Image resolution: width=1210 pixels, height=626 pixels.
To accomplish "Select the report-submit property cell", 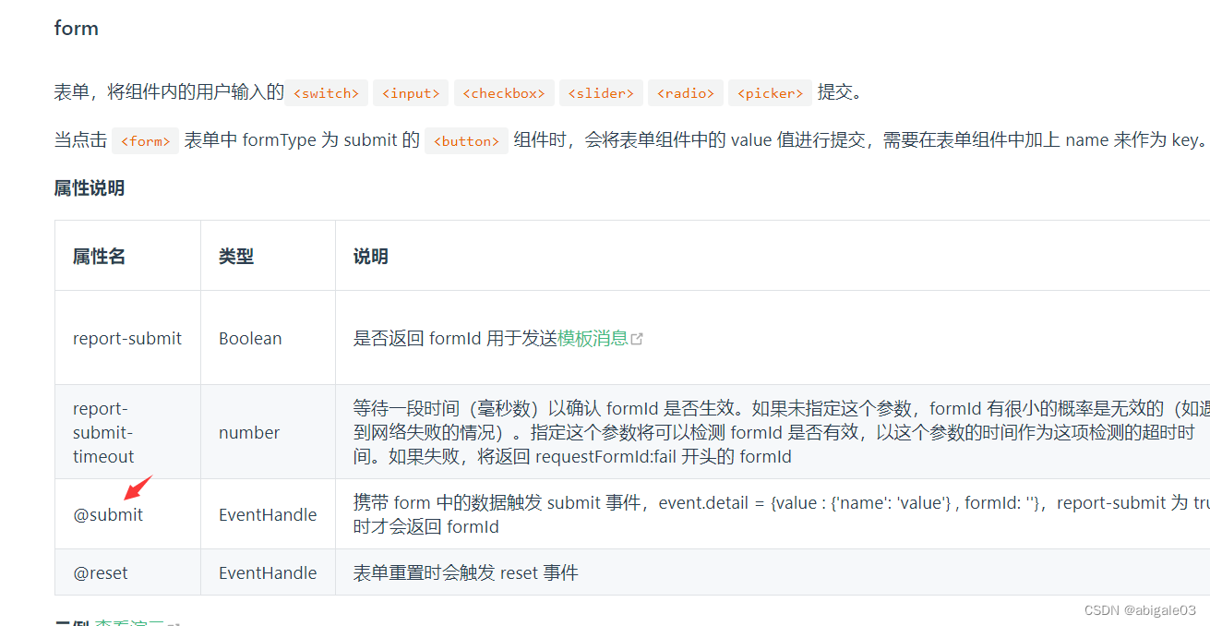I will [127, 338].
